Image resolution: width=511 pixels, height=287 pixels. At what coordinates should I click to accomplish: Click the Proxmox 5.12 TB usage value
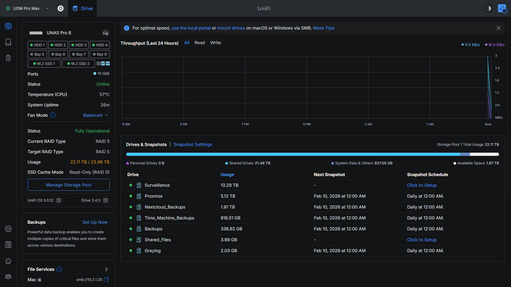tap(228, 196)
